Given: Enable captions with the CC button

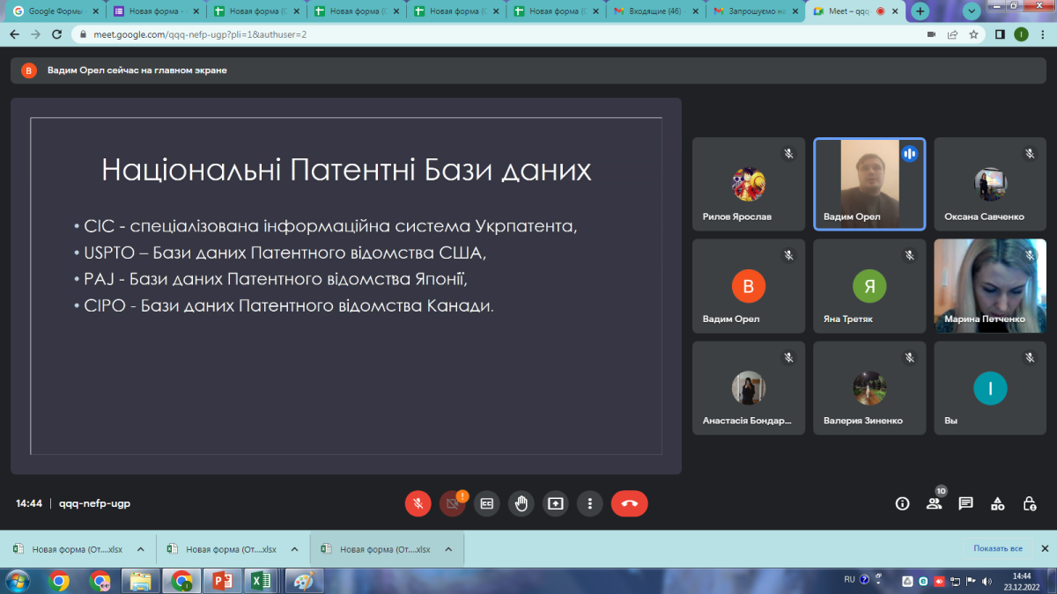Looking at the screenshot, I should [486, 503].
